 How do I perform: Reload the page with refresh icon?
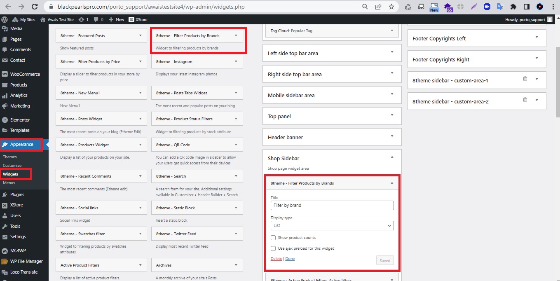(35, 7)
